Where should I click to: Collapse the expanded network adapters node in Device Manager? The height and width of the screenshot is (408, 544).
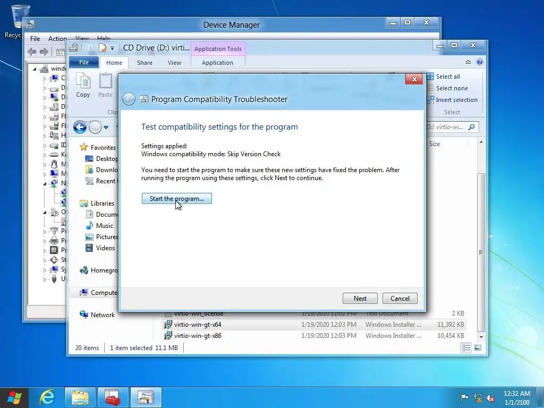[45, 183]
